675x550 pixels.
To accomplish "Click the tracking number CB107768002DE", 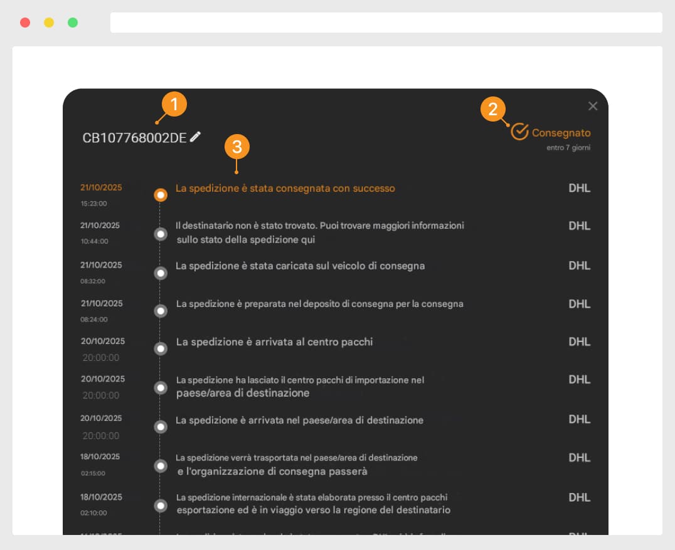I will point(134,138).
